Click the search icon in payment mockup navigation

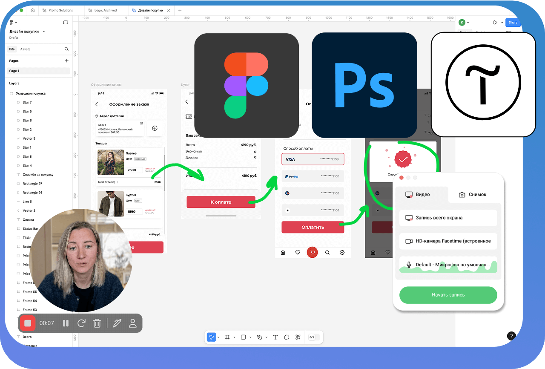(x=327, y=253)
